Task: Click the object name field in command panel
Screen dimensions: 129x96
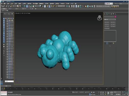Action: pyautogui.click(x=109, y=17)
